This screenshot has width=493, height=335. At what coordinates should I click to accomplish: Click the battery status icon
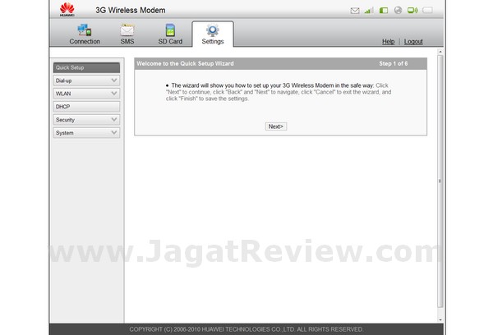click(x=427, y=11)
